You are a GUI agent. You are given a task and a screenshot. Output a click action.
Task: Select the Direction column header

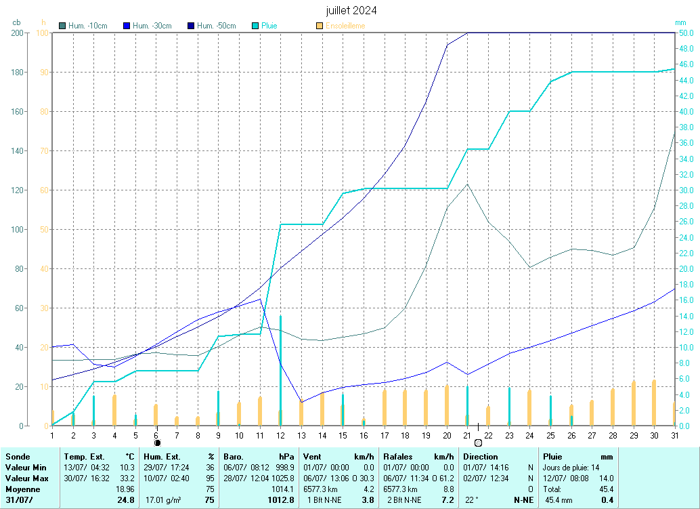point(481,457)
